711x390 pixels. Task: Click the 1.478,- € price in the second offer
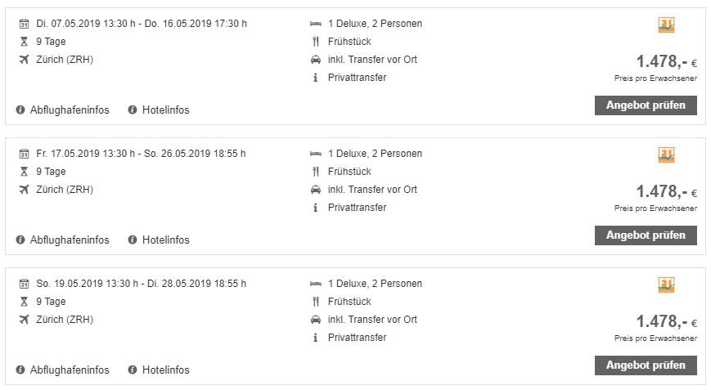tap(666, 192)
